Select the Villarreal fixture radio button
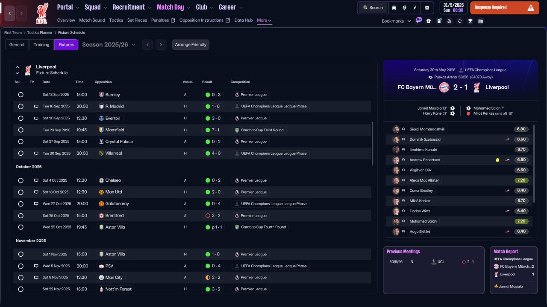Image resolution: width=547 pixels, height=307 pixels. point(21,153)
